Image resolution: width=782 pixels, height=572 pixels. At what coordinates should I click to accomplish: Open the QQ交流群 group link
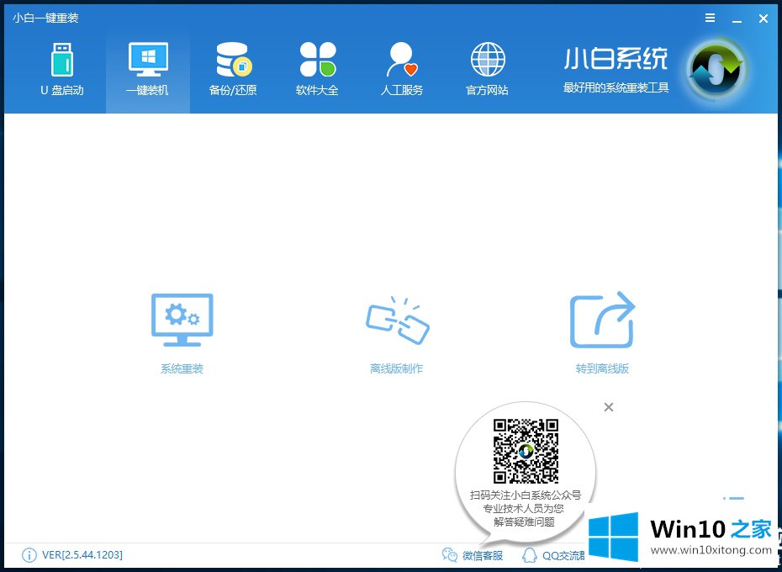(x=563, y=555)
